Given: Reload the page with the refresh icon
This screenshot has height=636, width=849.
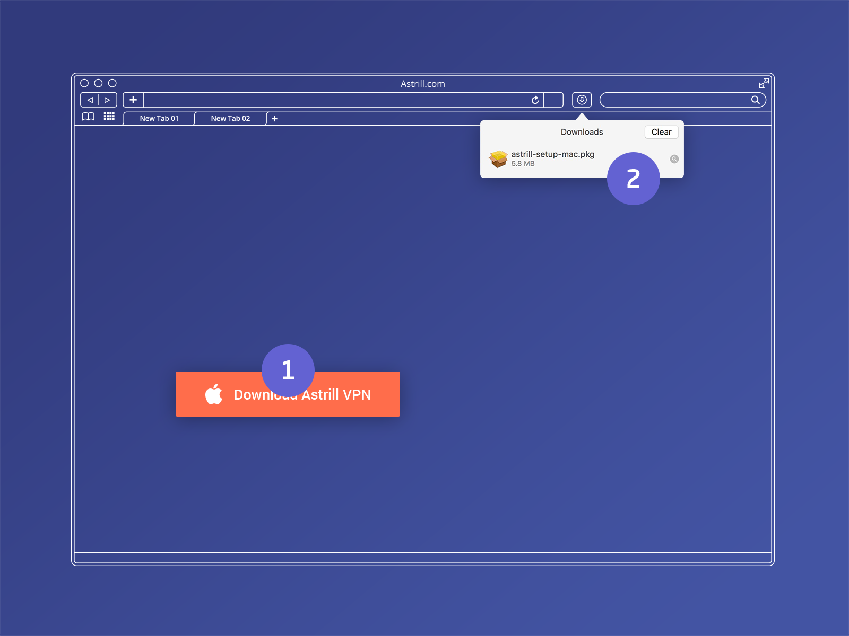Looking at the screenshot, I should (535, 100).
